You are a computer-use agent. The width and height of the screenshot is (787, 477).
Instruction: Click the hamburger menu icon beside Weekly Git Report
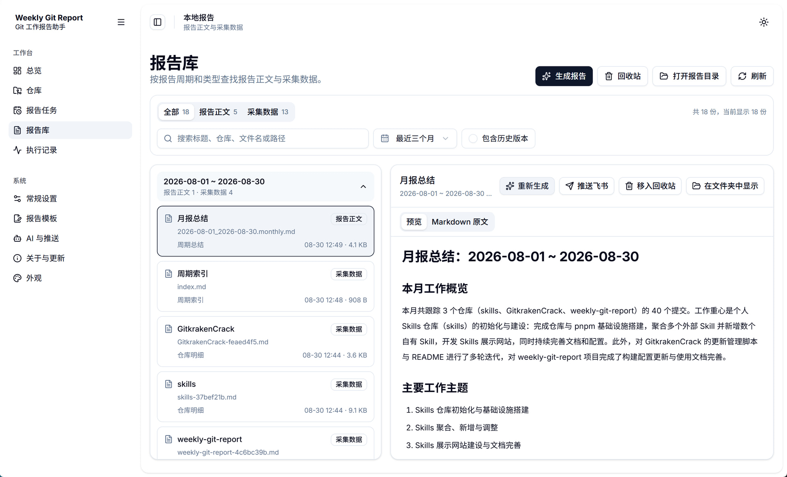pyautogui.click(x=121, y=22)
